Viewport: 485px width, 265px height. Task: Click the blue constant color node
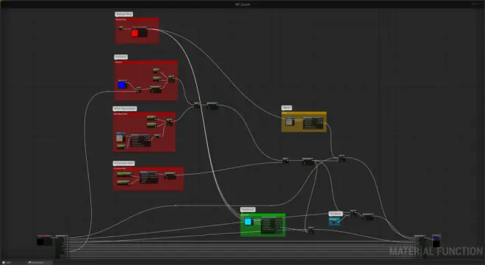point(122,84)
